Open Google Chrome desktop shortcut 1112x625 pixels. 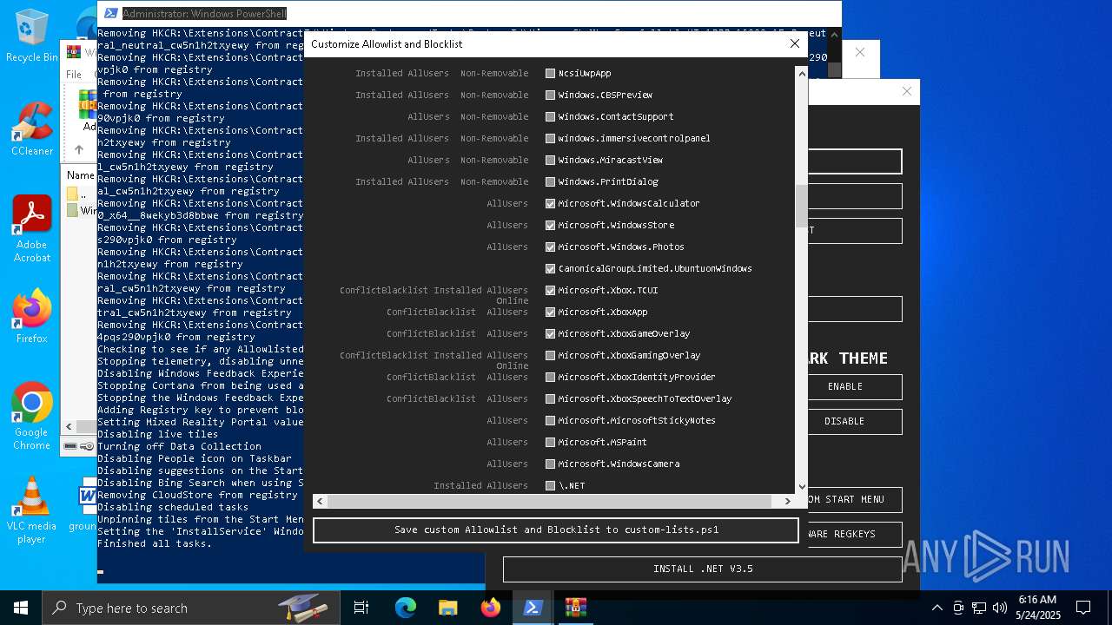[31, 417]
